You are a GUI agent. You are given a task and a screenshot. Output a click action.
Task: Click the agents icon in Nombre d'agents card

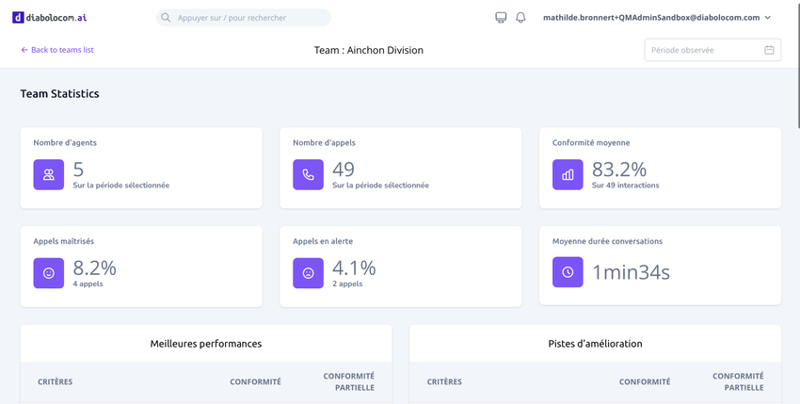49,174
